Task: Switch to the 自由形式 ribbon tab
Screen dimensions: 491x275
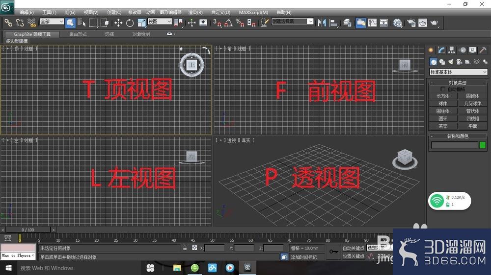Action: coord(78,34)
